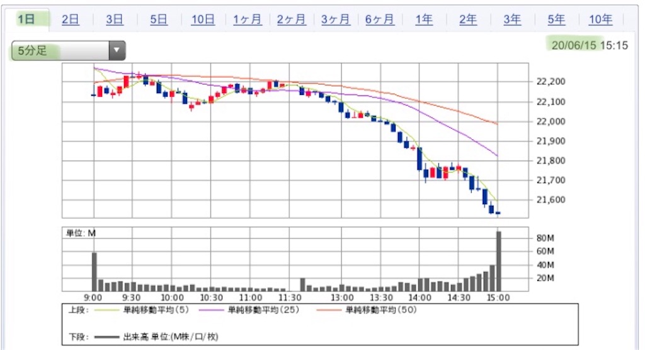Switch chart to 5日 period
645x350 pixels.
[x=158, y=19]
